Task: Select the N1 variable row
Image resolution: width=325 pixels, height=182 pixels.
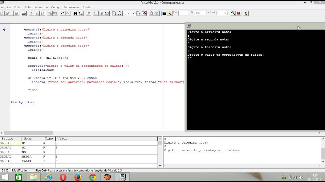Action: 79,143
